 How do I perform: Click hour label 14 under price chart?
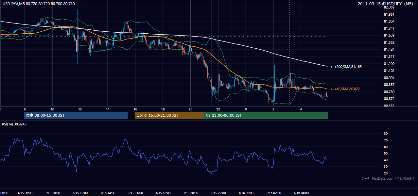pos(108,109)
